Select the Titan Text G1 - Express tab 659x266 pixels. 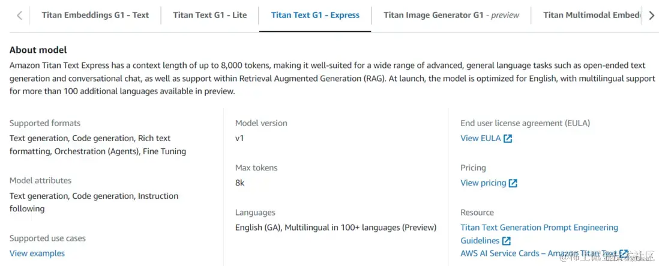coord(315,15)
